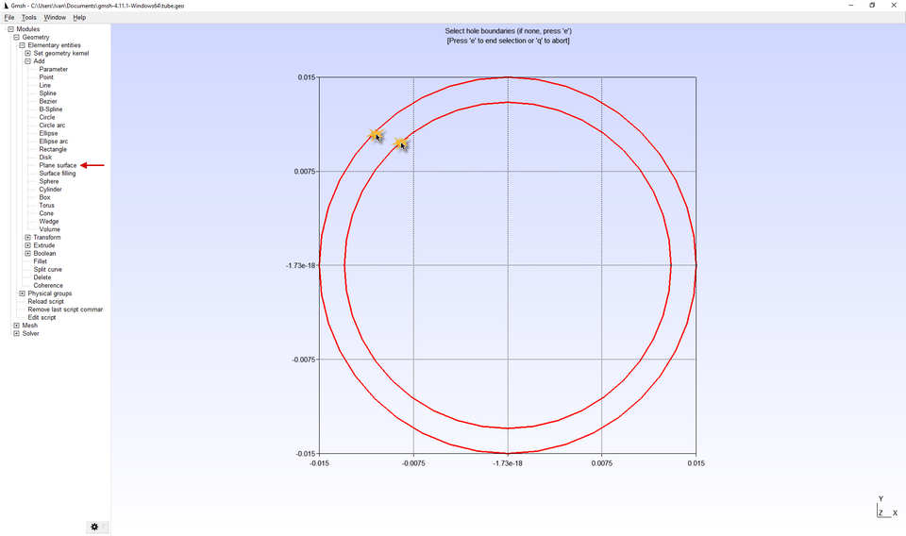Viewport: 906px width, 536px height.
Task: Select Surface filling entry
Action: [x=58, y=174]
